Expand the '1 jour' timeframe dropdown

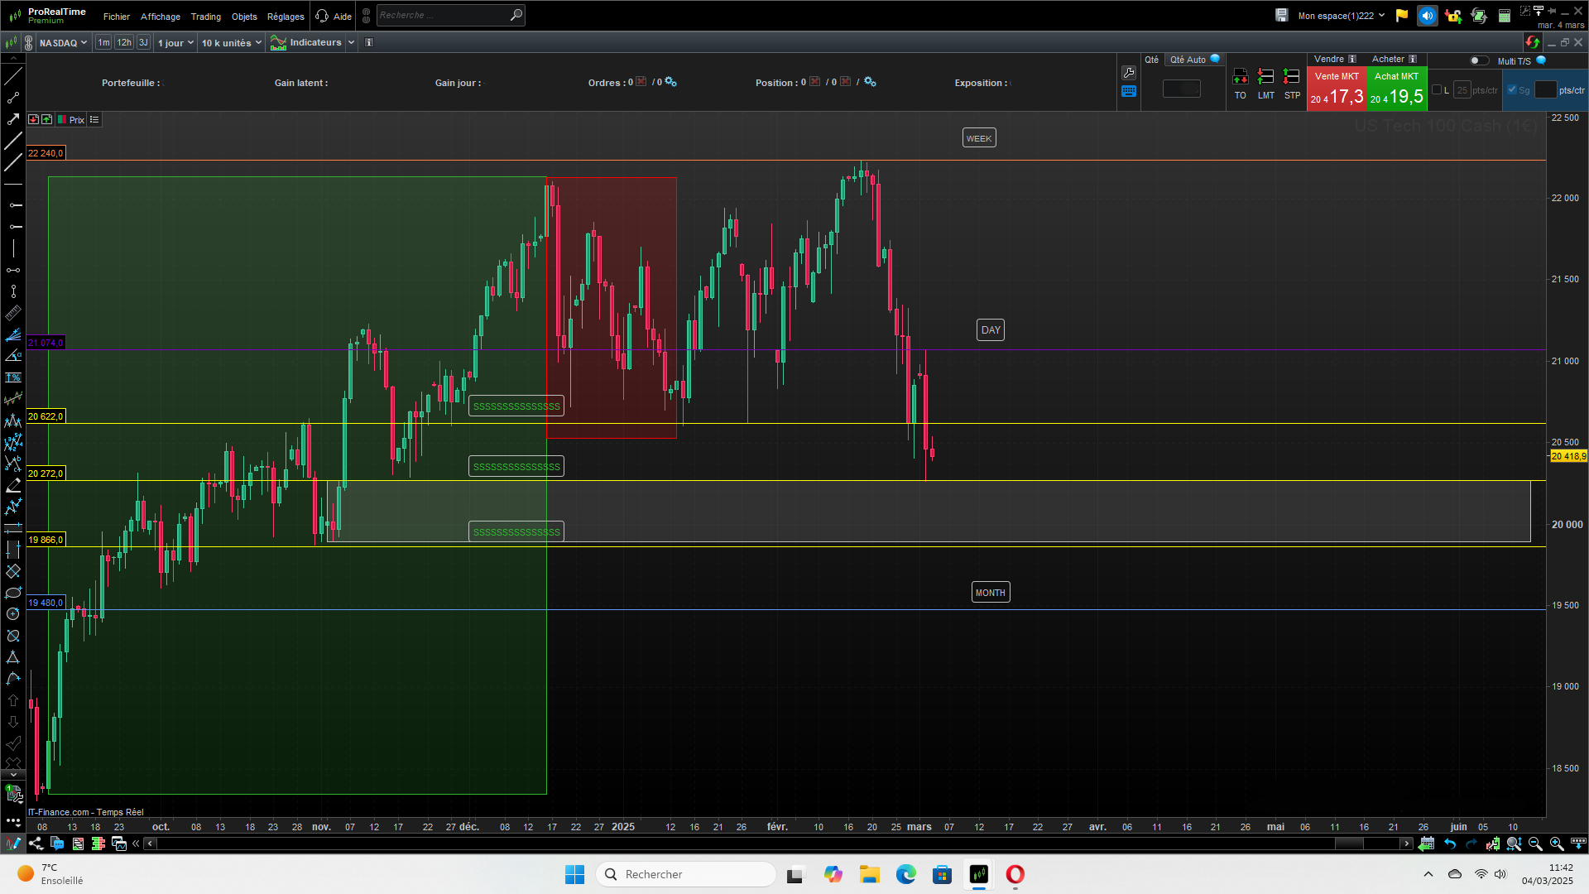pyautogui.click(x=175, y=43)
